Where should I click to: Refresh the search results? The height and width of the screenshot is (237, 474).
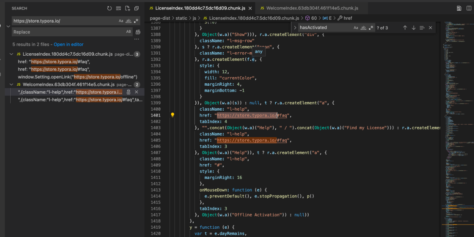[109, 8]
